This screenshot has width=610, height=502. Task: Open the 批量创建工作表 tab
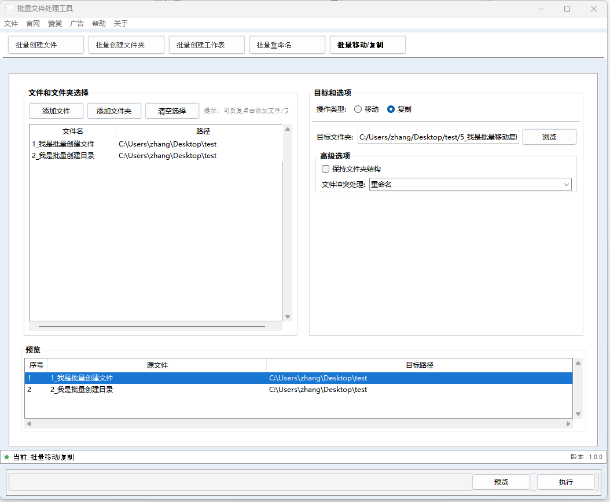click(x=207, y=45)
